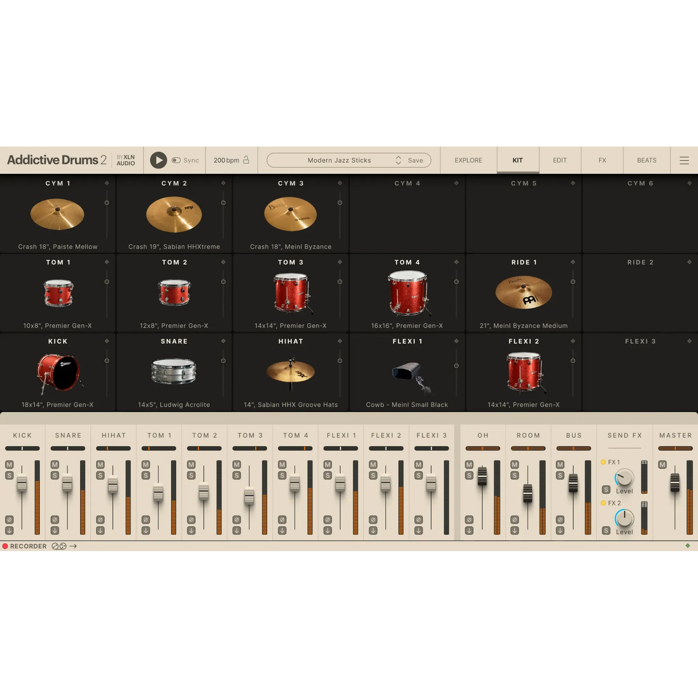This screenshot has width=698, height=698.
Task: Toggle phase invert on the Hihat channel
Action: (x=100, y=519)
